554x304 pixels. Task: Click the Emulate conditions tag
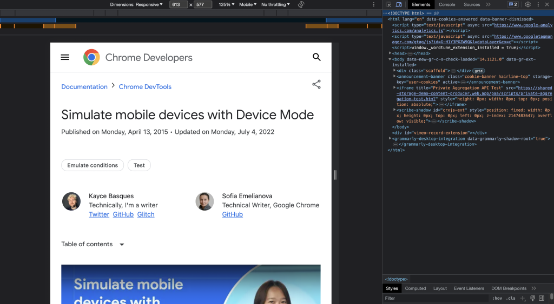pos(93,165)
